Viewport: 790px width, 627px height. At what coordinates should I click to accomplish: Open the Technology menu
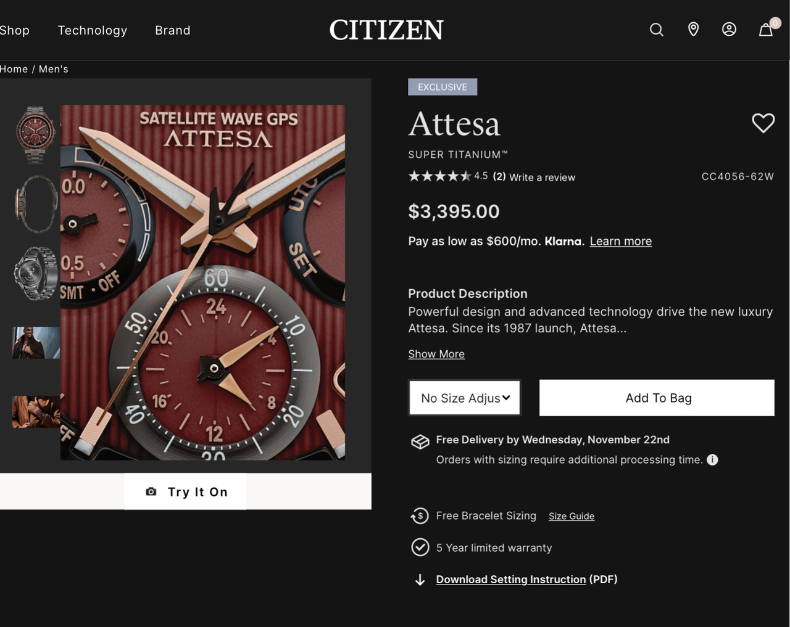point(93,30)
